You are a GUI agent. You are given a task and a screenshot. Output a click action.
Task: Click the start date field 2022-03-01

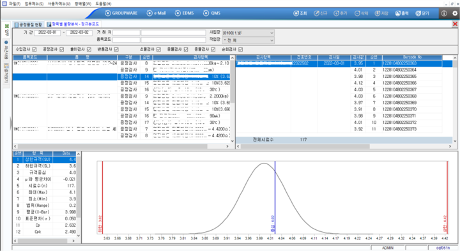[47, 33]
